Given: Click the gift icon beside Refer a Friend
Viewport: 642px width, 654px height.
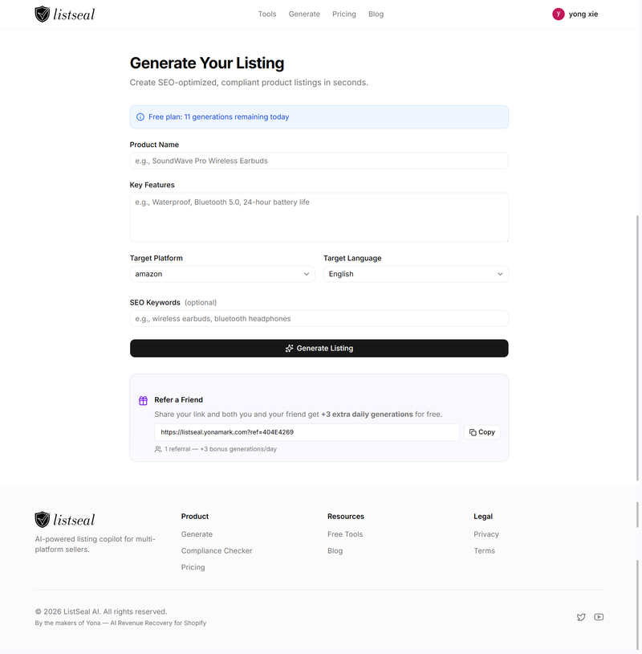Looking at the screenshot, I should click(143, 400).
